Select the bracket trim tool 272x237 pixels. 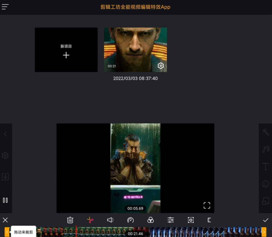[209, 220]
